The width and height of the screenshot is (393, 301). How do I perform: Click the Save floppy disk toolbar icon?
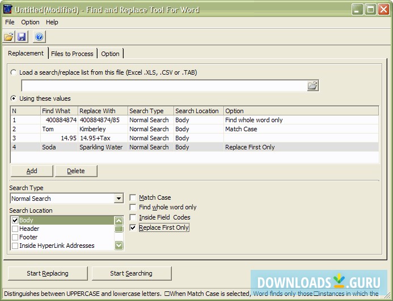tap(22, 37)
